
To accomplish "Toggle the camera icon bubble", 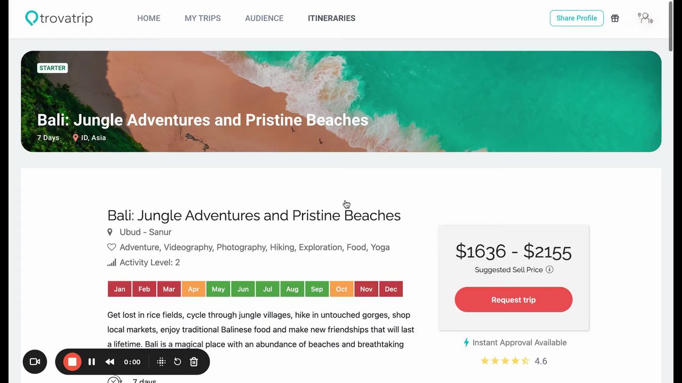I will [x=35, y=362].
